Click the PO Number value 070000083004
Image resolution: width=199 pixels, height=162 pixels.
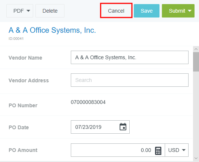click(x=88, y=102)
